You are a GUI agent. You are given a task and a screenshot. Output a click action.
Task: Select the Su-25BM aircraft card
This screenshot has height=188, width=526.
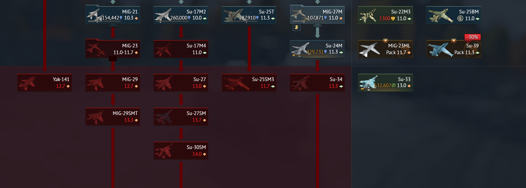point(454,15)
